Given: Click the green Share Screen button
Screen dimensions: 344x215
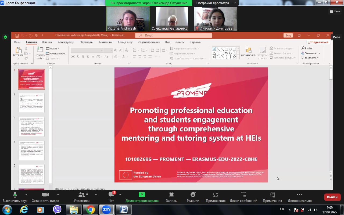Looking at the screenshot, I should (142, 197).
